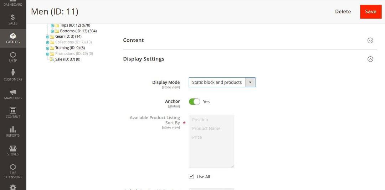
Task: Collapse the Display Settings section
Action: tap(370, 59)
